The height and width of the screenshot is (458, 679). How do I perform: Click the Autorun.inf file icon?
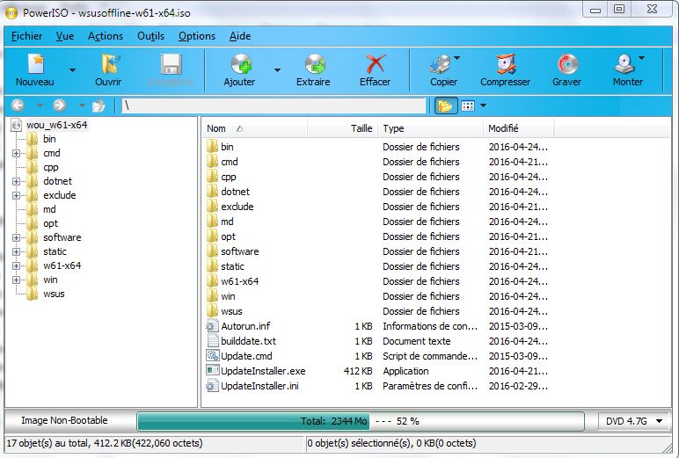212,326
